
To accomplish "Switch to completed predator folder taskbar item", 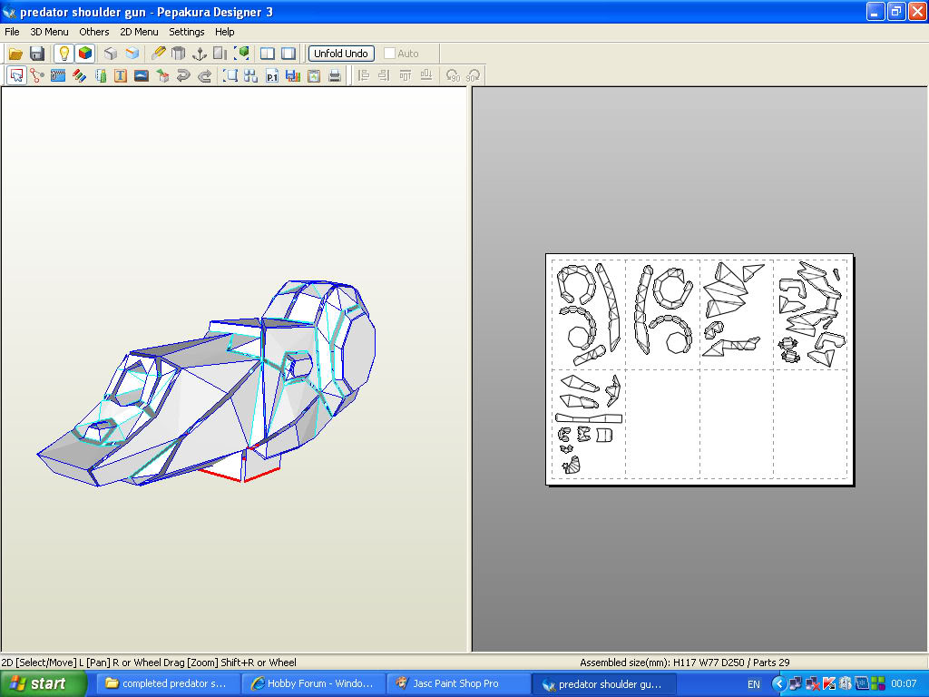I will point(167,684).
